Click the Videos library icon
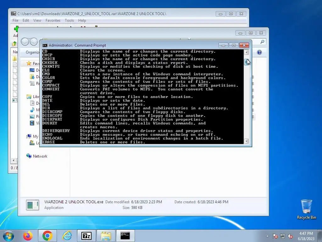The width and height of the screenshot is (322, 242). pos(32,123)
